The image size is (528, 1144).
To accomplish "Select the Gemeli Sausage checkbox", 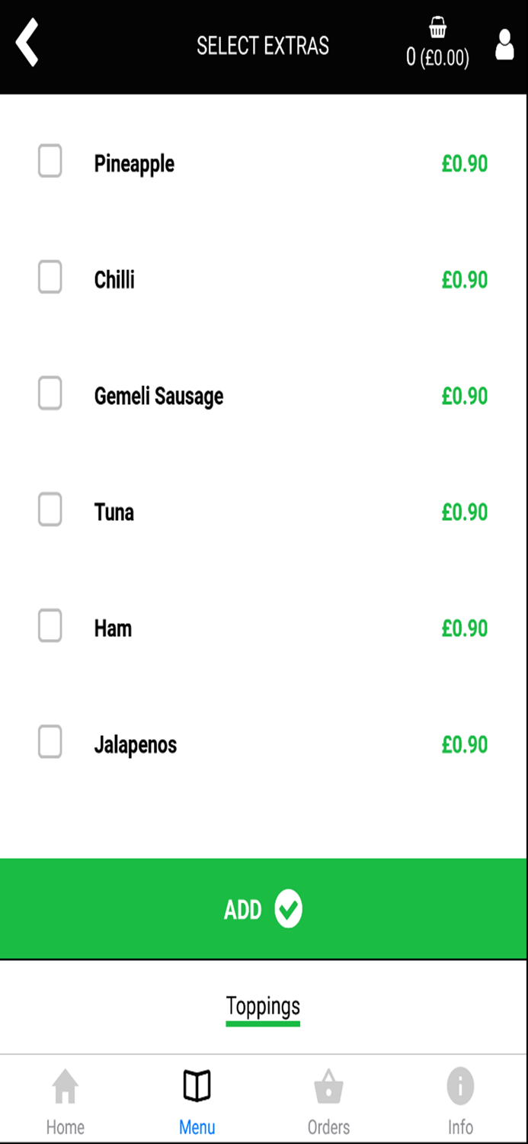I will coord(50,394).
